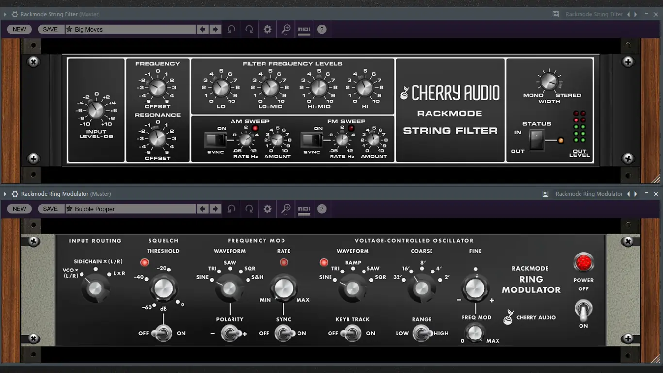Viewport: 663px width, 373px height.
Task: Open the zoom magnifier menu in Ring Modulator toolbar
Action: click(286, 209)
